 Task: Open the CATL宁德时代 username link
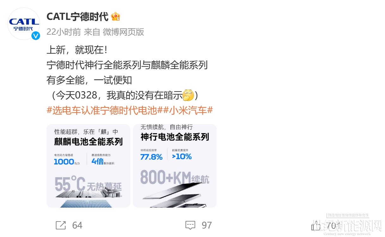(x=78, y=16)
